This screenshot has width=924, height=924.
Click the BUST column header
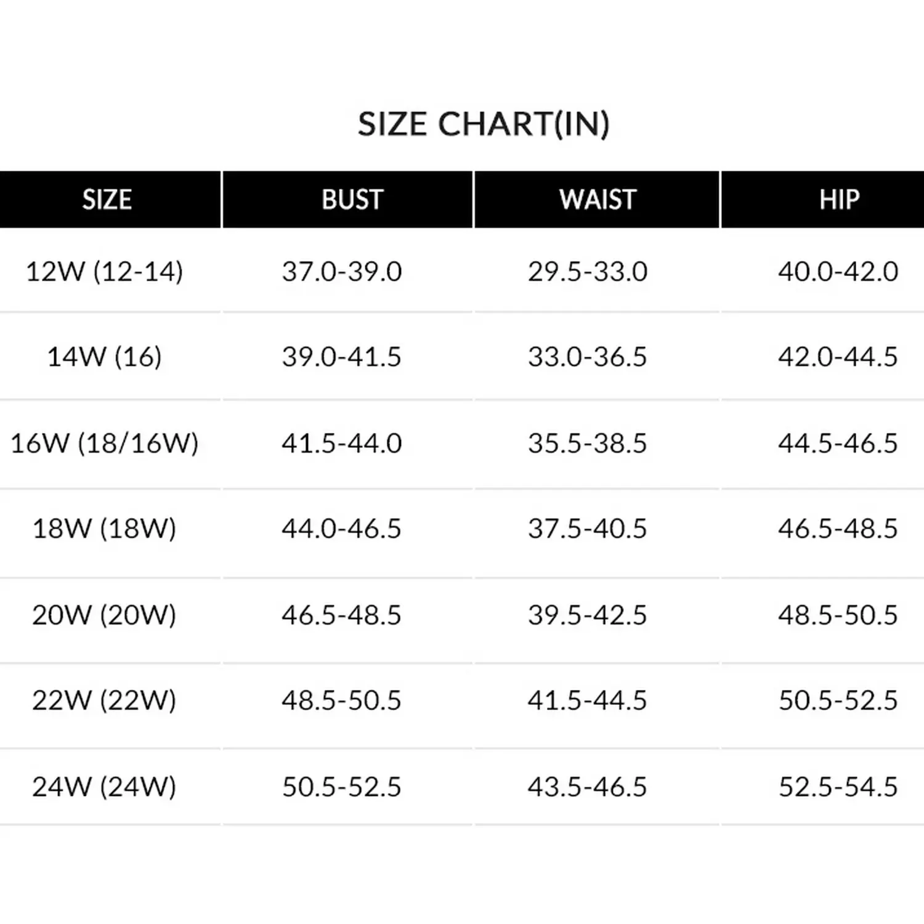coord(352,200)
